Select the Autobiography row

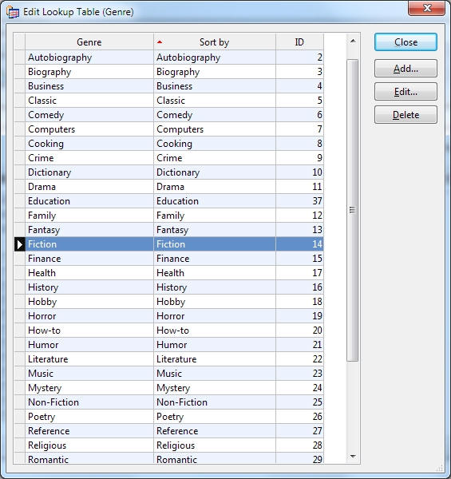pos(174,57)
